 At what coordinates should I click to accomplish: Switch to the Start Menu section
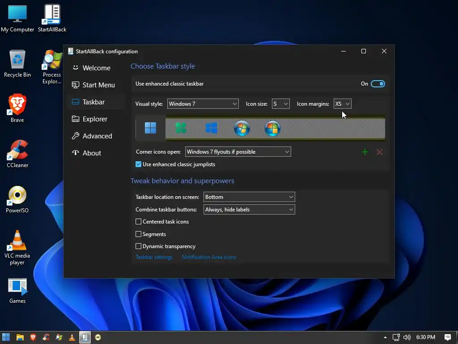(x=96, y=85)
